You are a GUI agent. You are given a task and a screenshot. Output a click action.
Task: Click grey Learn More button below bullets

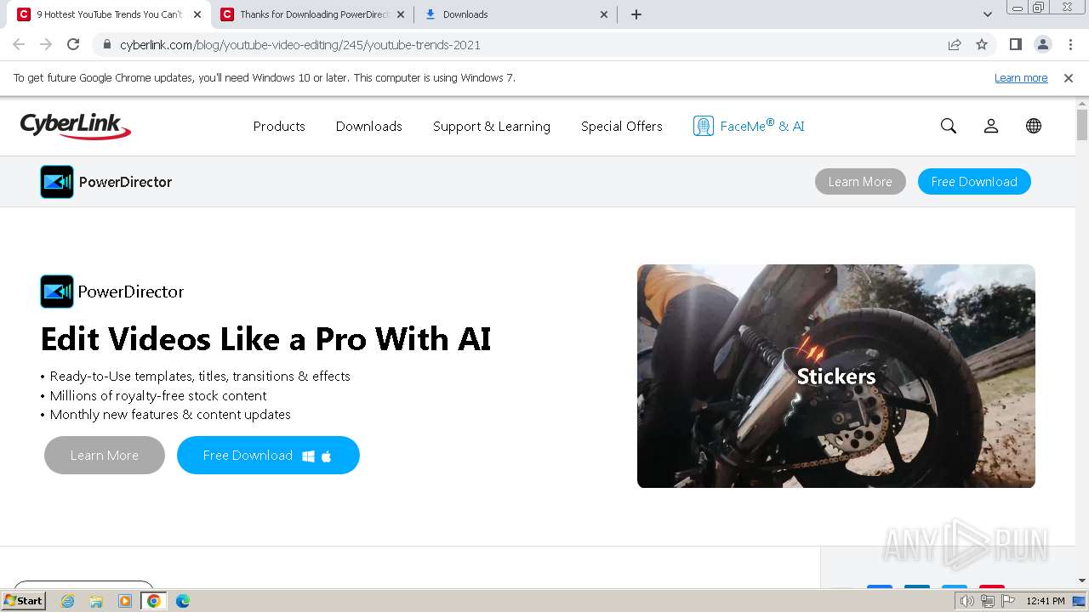pos(105,456)
